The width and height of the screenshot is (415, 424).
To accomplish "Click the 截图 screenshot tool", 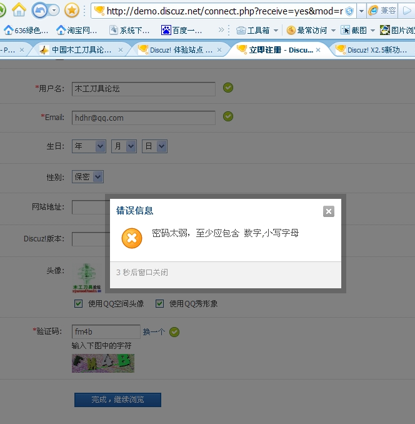I will [x=354, y=30].
